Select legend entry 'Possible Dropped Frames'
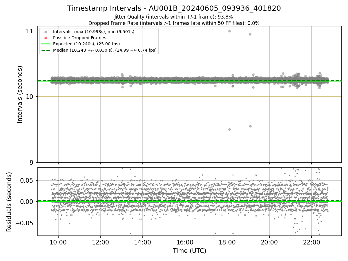The image size is (348, 261). click(x=79, y=38)
